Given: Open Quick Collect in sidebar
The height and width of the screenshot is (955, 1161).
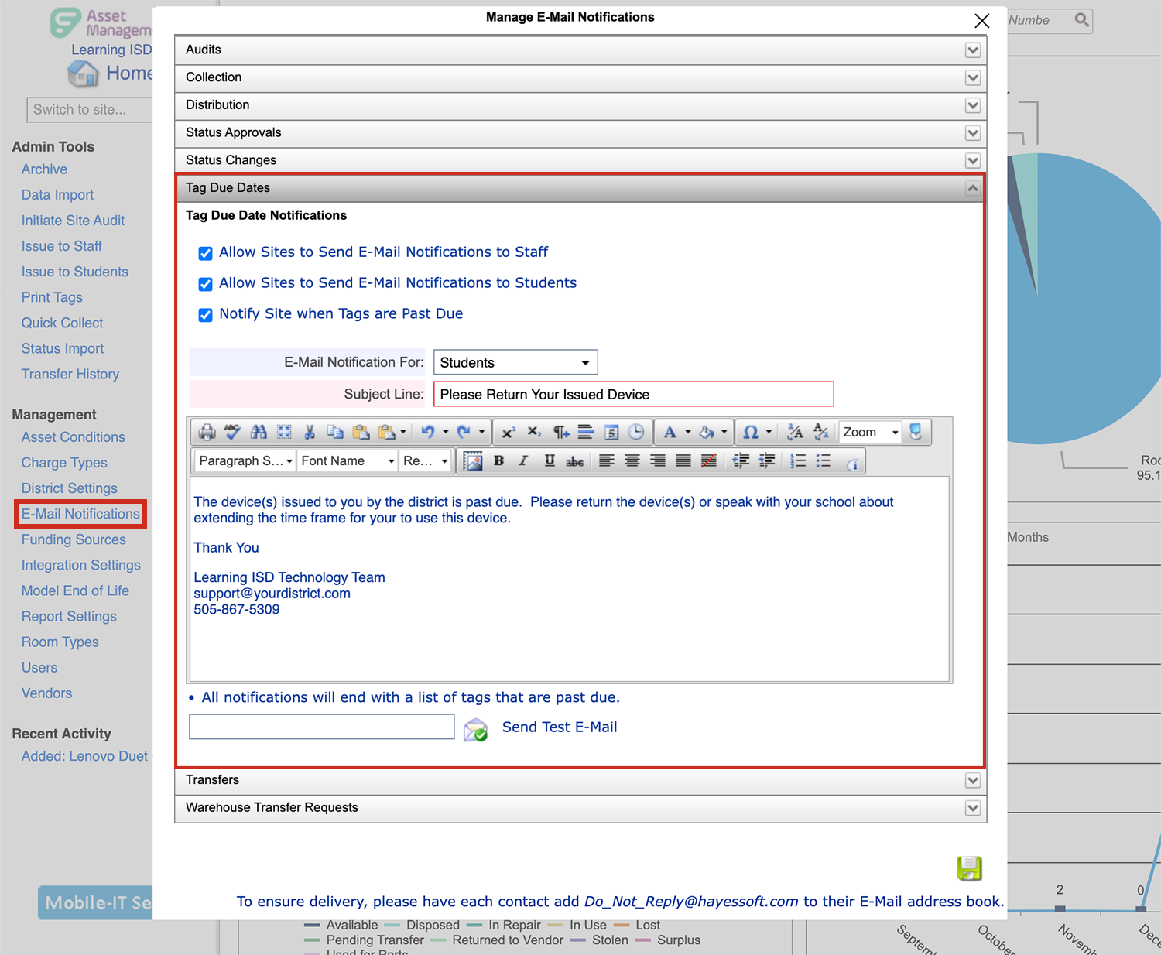Looking at the screenshot, I should 62,323.
